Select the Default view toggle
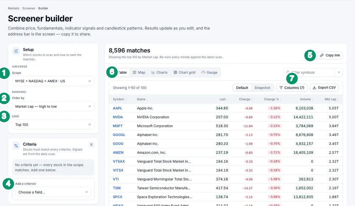The width and height of the screenshot is (355, 206). coord(242,88)
